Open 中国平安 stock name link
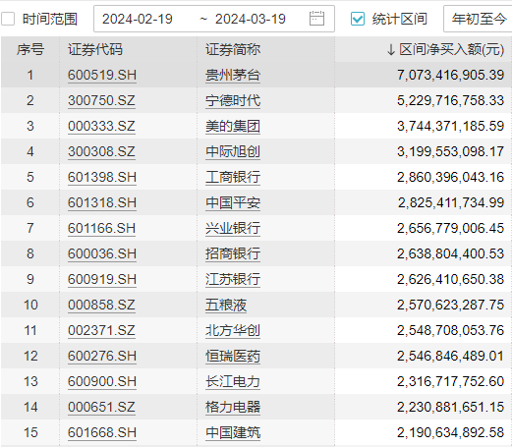Viewport: 512px width, 447px height. 233,202
